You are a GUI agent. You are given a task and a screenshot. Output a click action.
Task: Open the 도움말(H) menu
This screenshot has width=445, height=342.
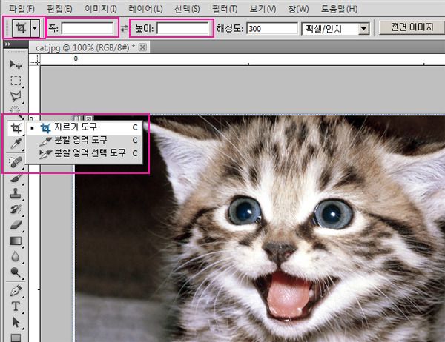[339, 9]
